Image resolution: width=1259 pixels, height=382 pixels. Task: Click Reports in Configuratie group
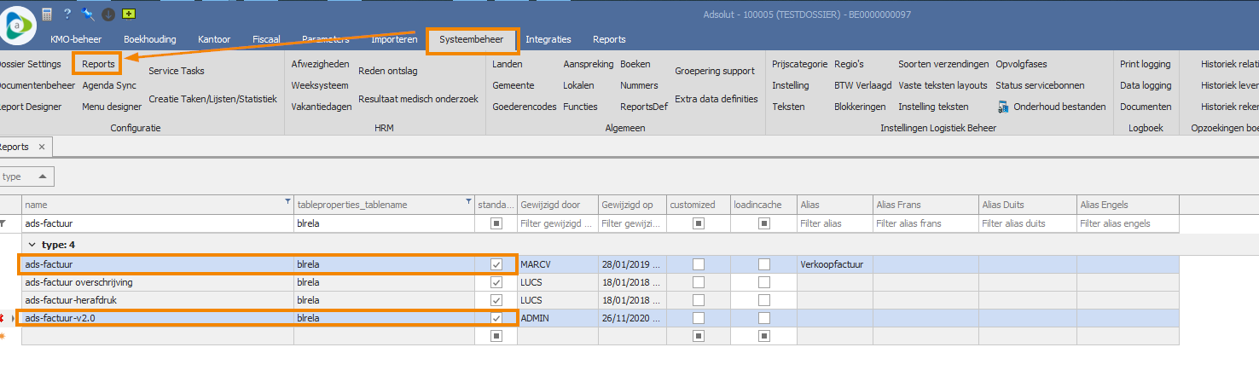click(98, 64)
